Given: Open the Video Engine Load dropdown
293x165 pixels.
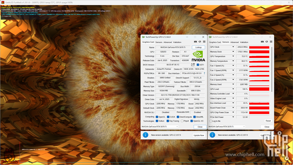Looking at the screenshot, I should coord(233,98).
